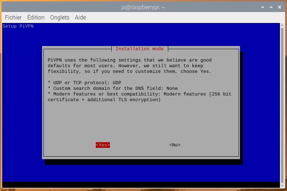The height and width of the screenshot is (191, 287).
Task: Click the scrollbar down arrow
Action: coord(282,186)
